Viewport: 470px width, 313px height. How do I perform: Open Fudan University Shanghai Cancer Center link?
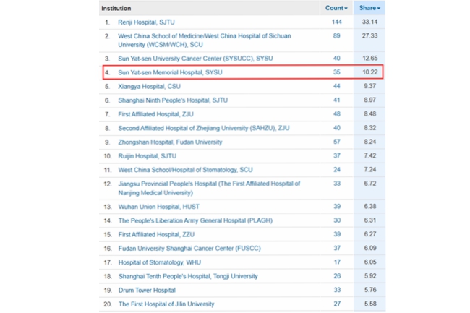coord(189,248)
